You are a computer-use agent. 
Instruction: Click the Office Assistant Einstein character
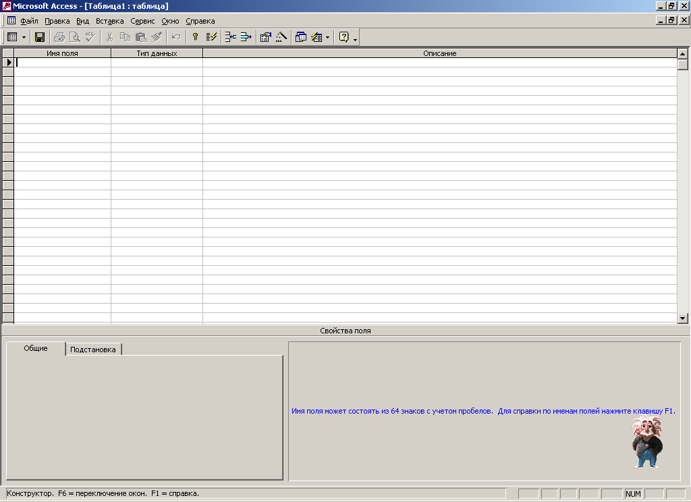[646, 441]
